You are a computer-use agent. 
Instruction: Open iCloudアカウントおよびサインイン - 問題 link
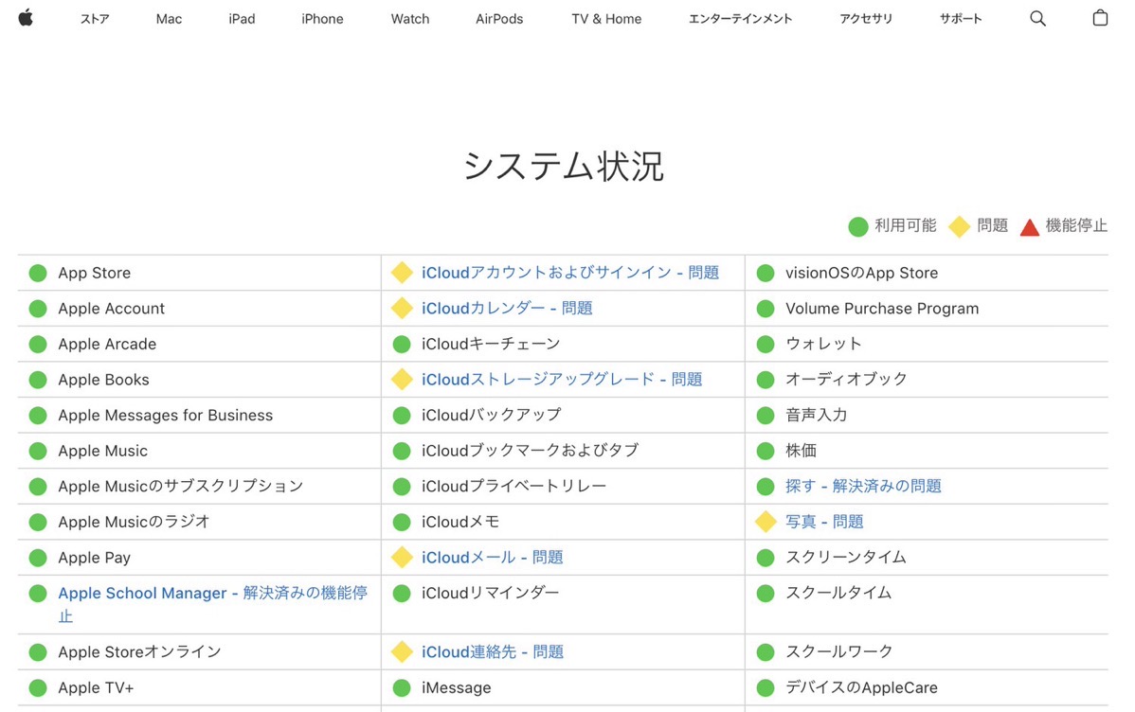pyautogui.click(x=570, y=273)
